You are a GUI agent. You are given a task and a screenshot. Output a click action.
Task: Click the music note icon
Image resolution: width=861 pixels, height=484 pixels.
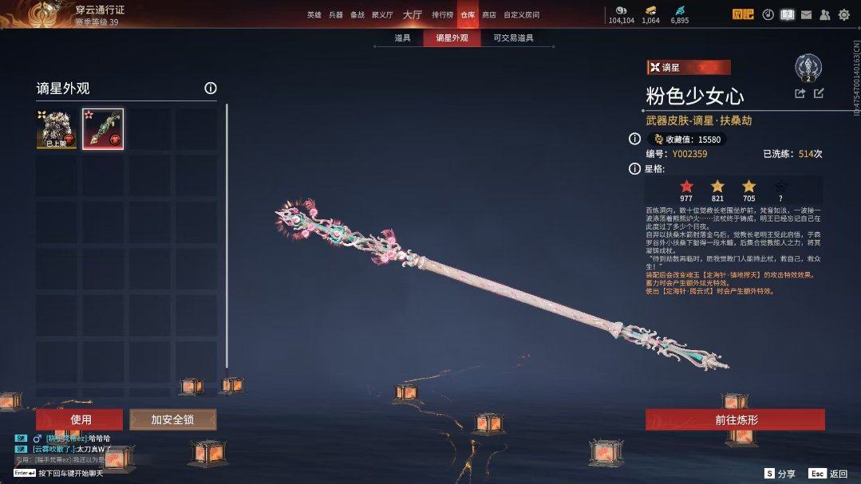point(768,15)
